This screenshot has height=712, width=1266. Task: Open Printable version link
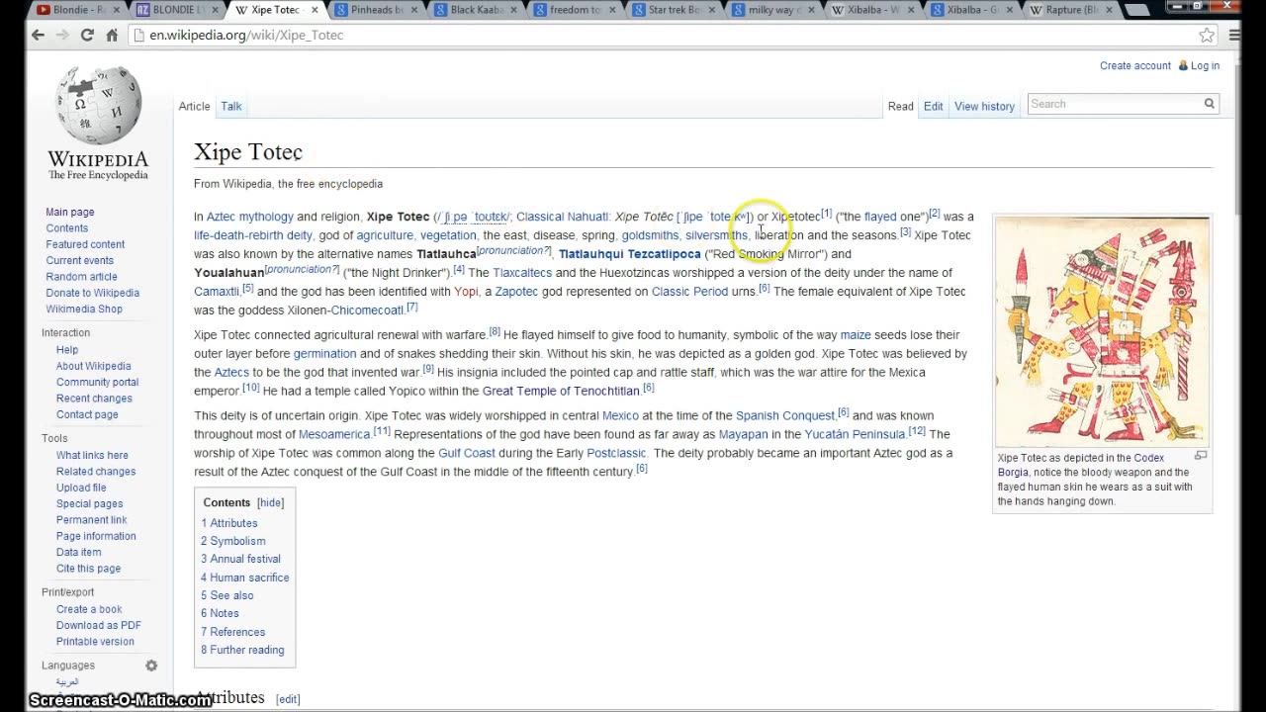[x=95, y=641]
